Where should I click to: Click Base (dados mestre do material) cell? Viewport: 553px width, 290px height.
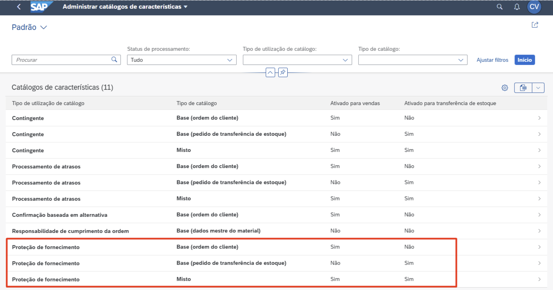point(219,231)
